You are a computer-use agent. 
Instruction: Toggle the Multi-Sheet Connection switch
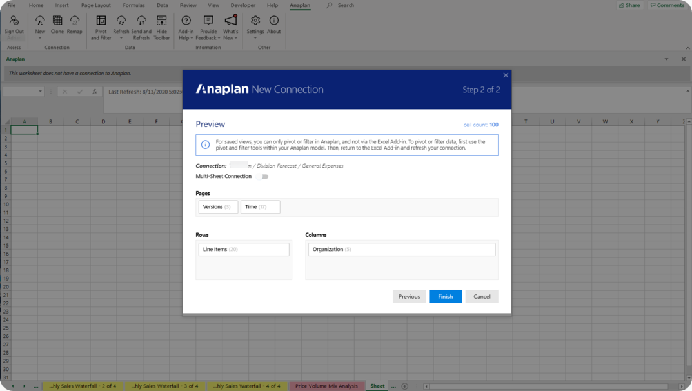pyautogui.click(x=263, y=177)
